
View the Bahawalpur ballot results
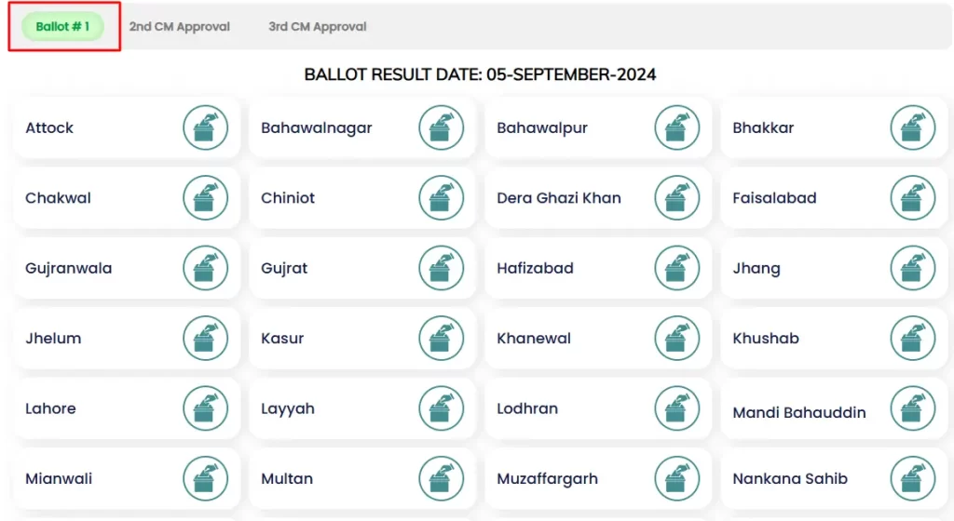click(x=542, y=128)
